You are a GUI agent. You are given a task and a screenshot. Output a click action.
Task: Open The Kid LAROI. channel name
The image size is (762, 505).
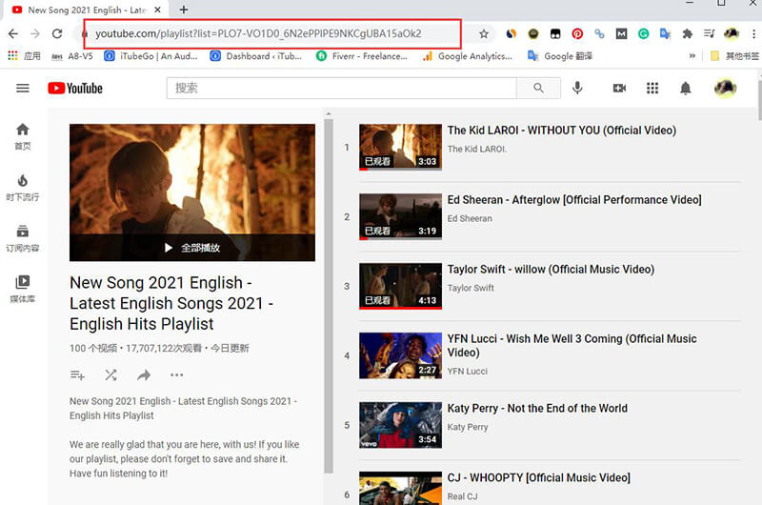pos(477,150)
